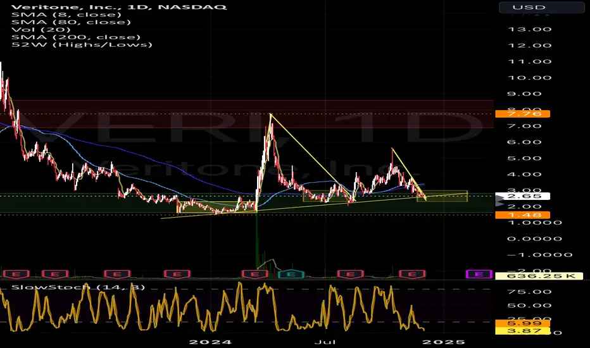
Task: Click the 13.00 price axis value
Action: point(529,29)
